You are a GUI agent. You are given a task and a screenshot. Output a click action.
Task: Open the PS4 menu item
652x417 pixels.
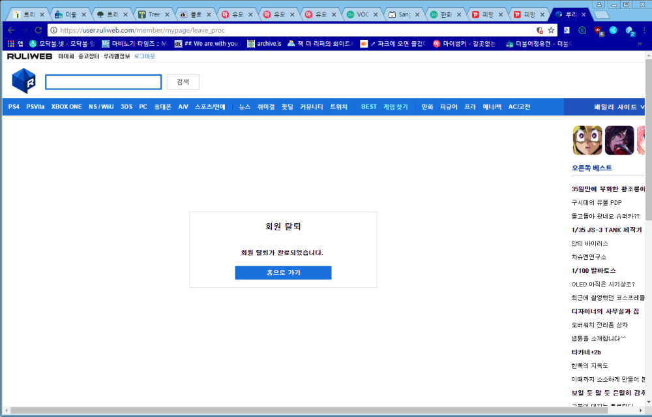[14, 106]
